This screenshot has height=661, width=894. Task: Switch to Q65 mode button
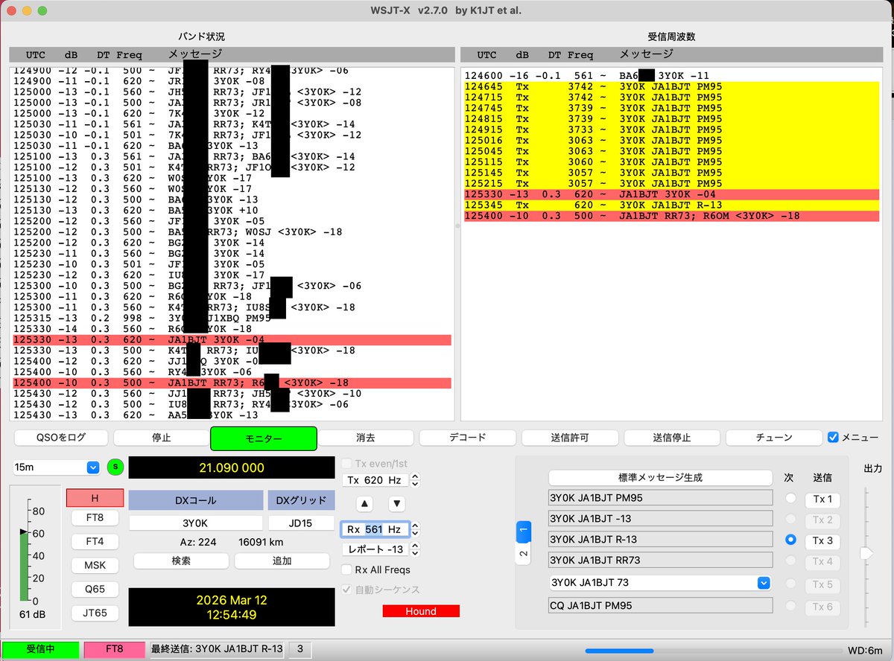coord(95,589)
